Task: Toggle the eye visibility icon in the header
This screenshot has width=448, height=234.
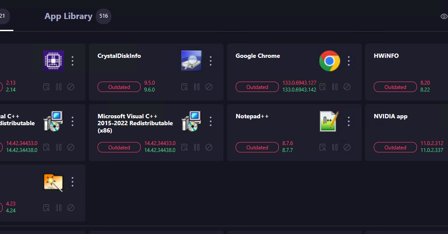Action: pos(444,16)
